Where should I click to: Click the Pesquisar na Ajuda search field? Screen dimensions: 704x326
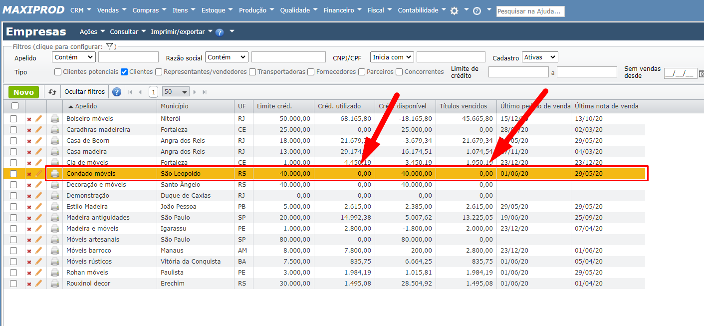[x=530, y=11]
